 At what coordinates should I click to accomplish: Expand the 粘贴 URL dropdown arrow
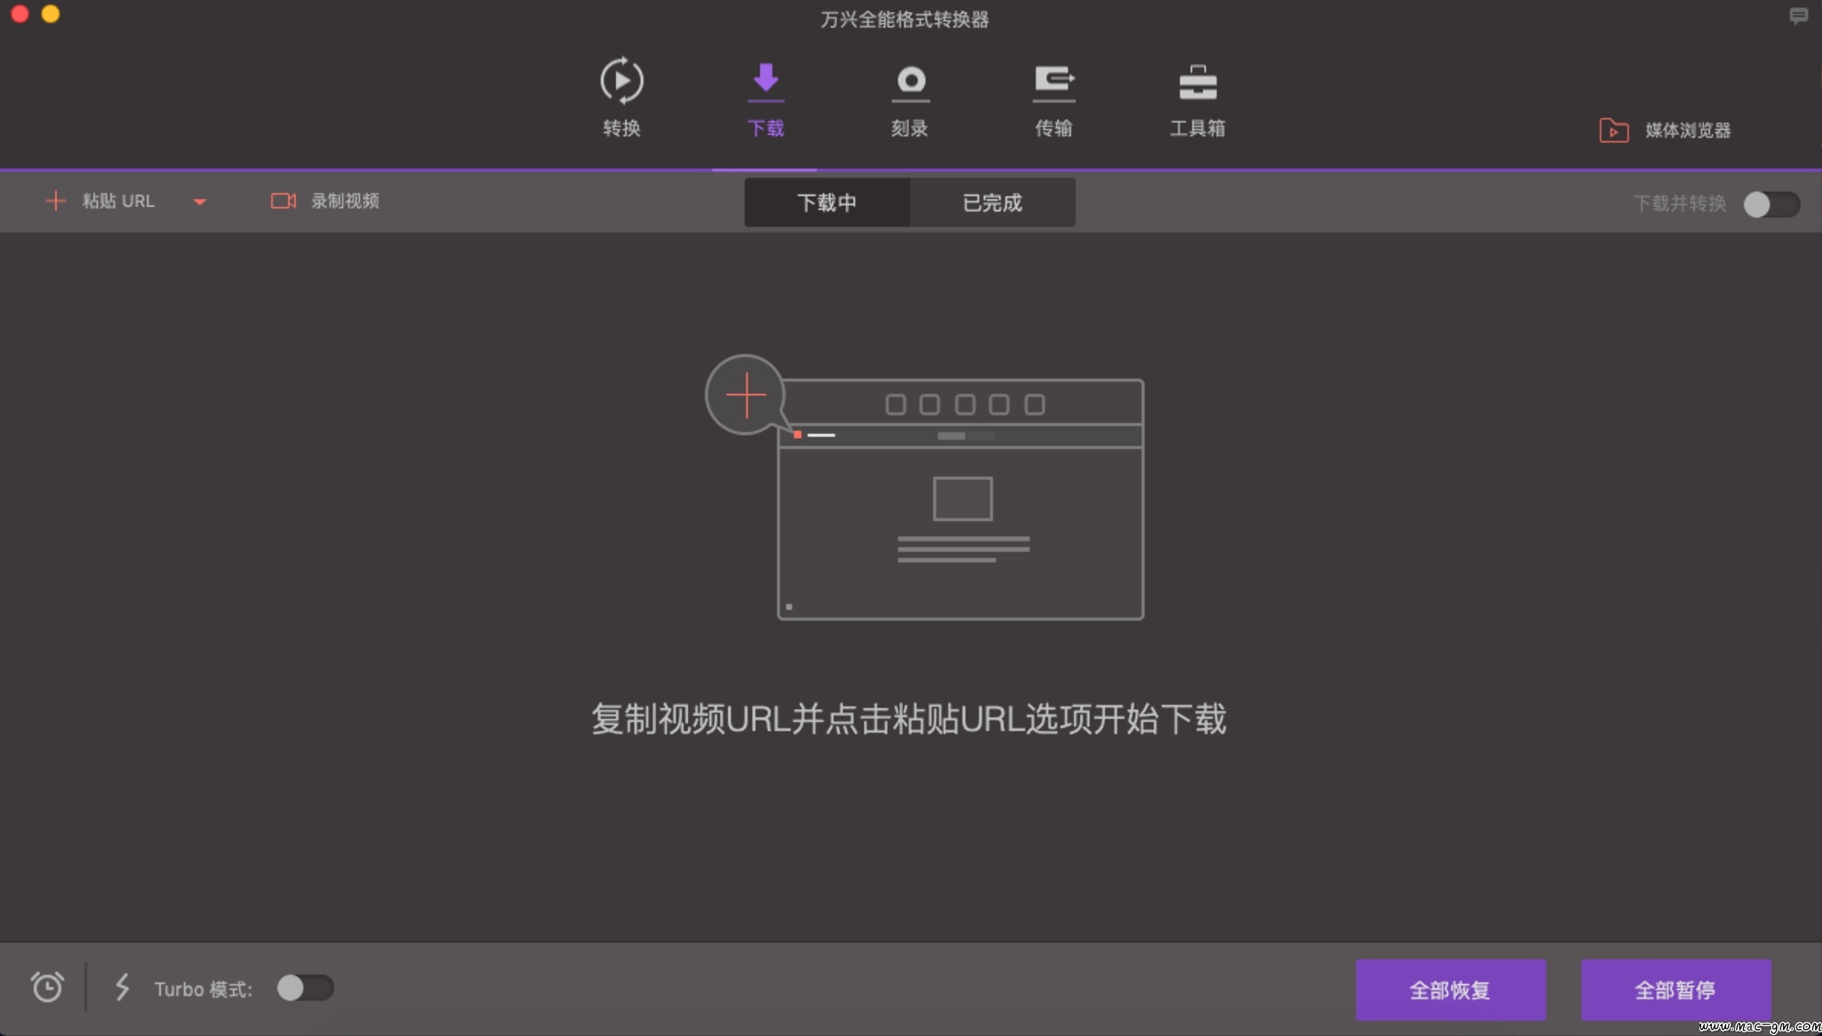tap(200, 202)
